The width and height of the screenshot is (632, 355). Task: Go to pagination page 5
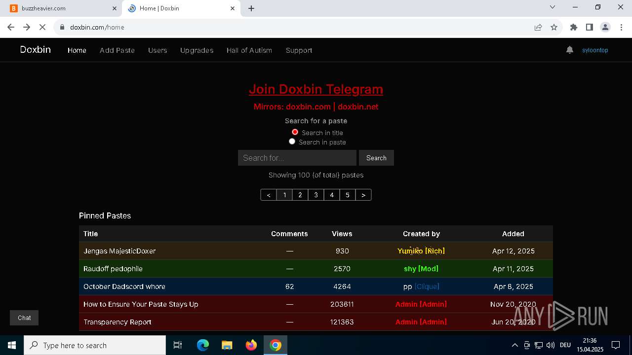point(348,195)
